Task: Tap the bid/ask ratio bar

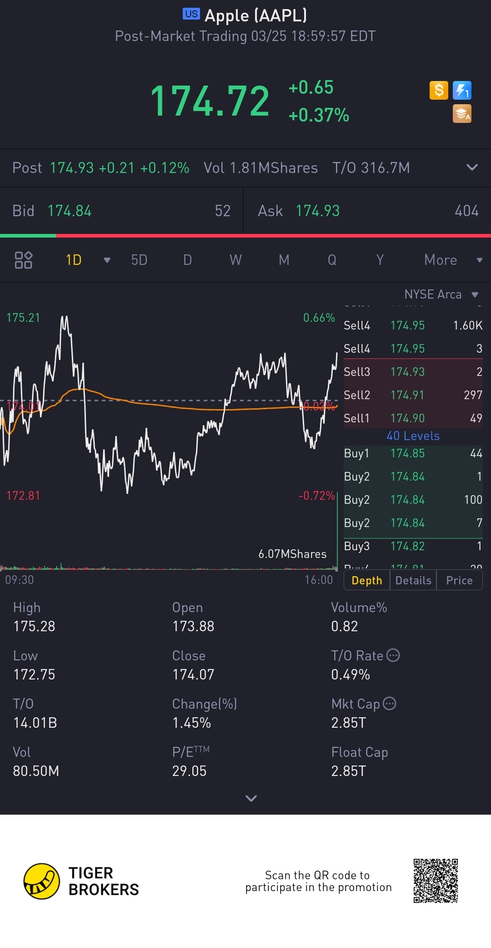Action: pyautogui.click(x=245, y=236)
